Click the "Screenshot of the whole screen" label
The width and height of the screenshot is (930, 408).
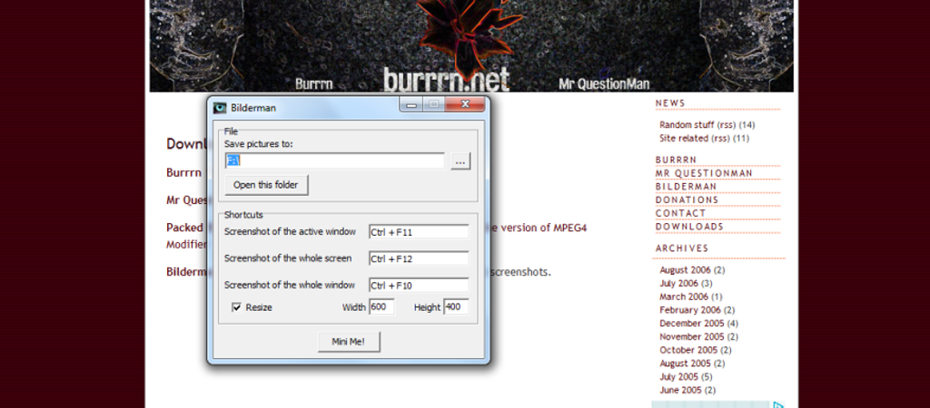288,258
